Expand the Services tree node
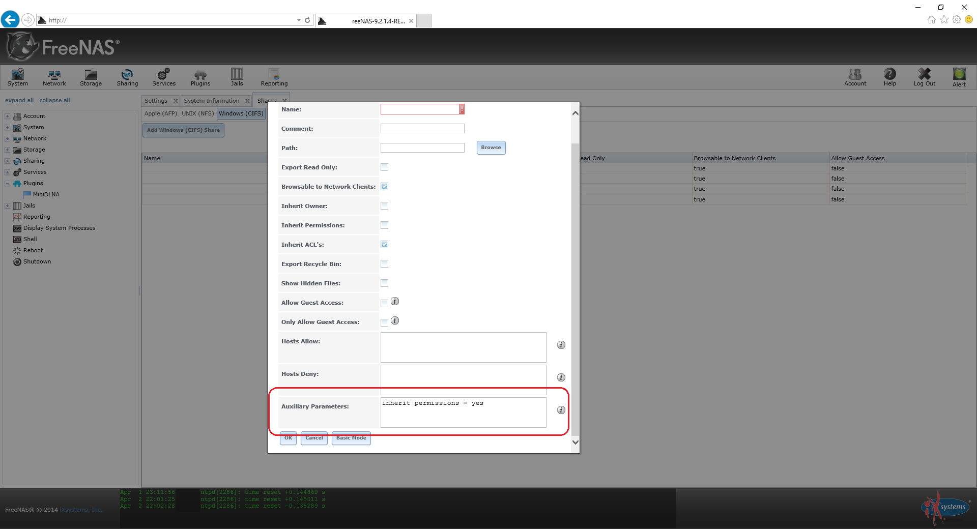977x529 pixels. coord(8,172)
